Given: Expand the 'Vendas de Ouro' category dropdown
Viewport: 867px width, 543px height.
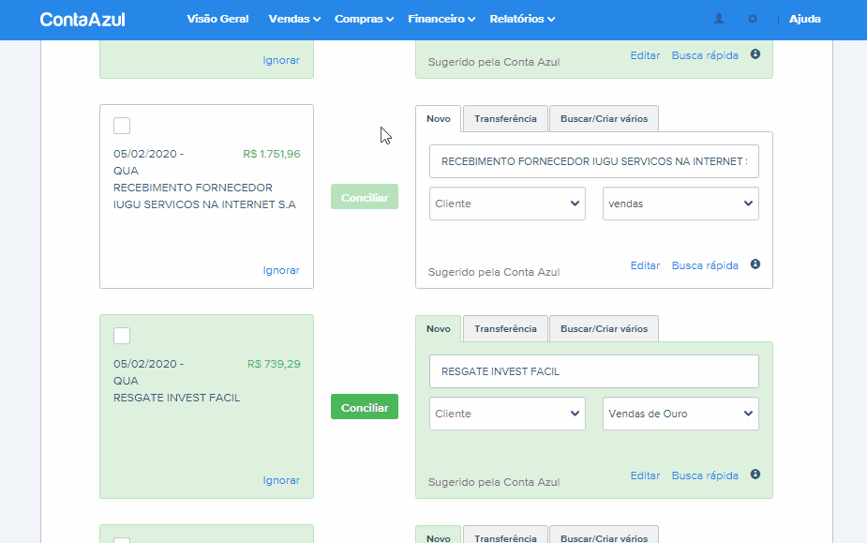Looking at the screenshot, I should [680, 414].
